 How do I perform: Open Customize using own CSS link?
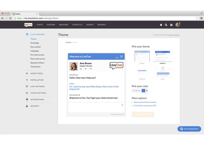click(145, 105)
